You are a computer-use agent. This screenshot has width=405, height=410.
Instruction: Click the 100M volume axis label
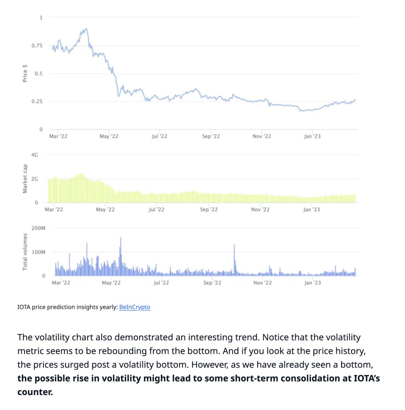pyautogui.click(x=38, y=252)
